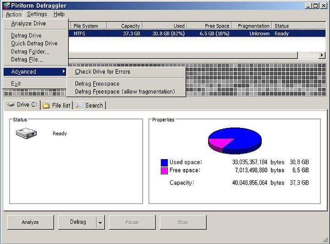Click the blue Used space swatch
Screen dimensions: 330x244
[x=164, y=162]
